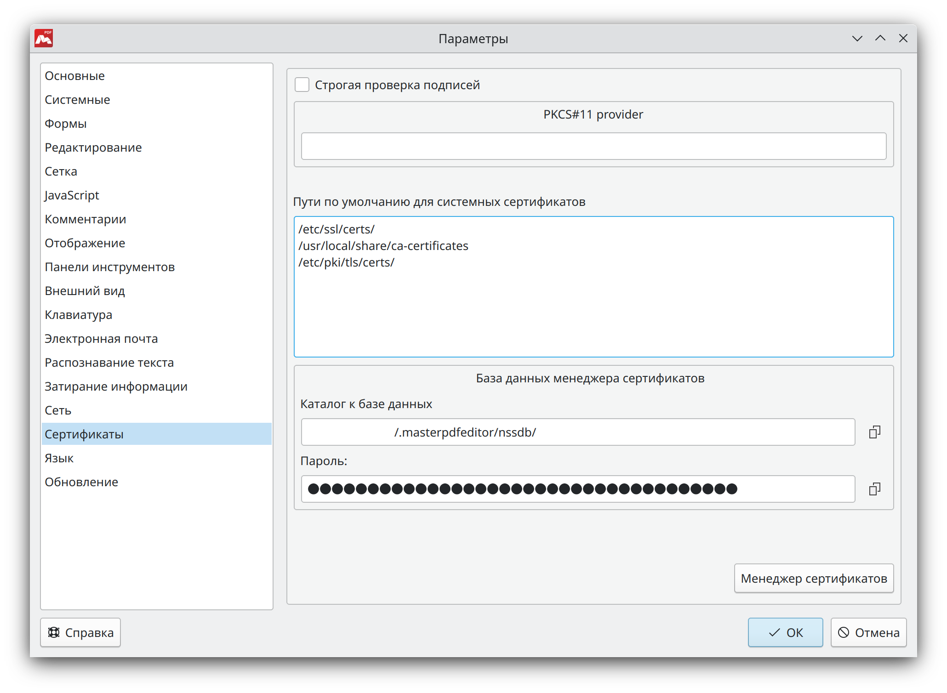
Task: Select the Системные category
Action: [77, 100]
